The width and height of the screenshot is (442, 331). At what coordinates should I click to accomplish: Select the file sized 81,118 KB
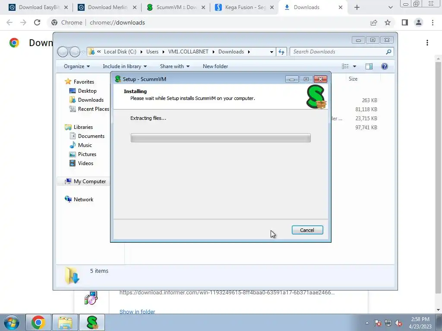coord(366,109)
